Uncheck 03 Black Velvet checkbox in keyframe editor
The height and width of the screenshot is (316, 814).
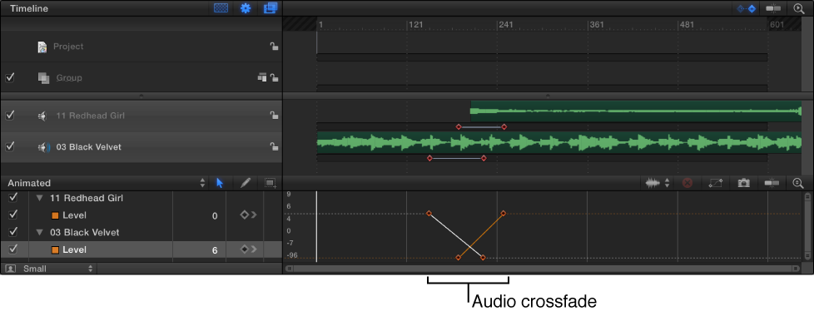pos(13,231)
